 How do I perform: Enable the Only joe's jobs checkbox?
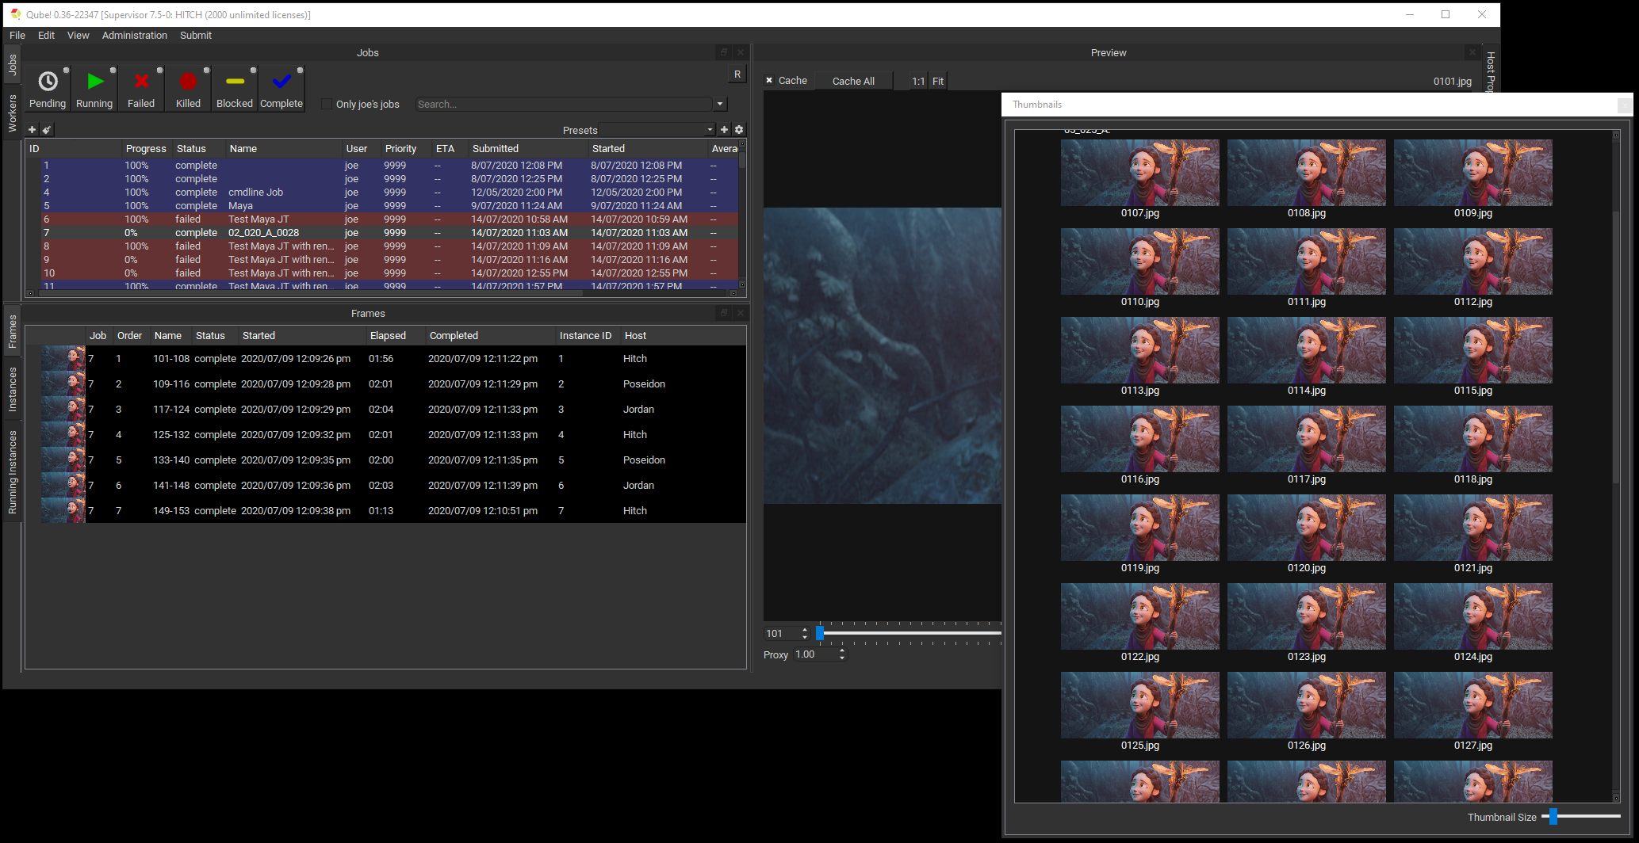(326, 104)
